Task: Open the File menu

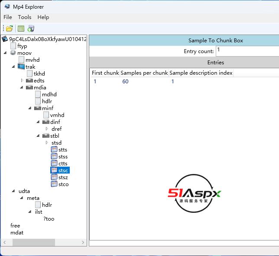Action: tap(8, 17)
